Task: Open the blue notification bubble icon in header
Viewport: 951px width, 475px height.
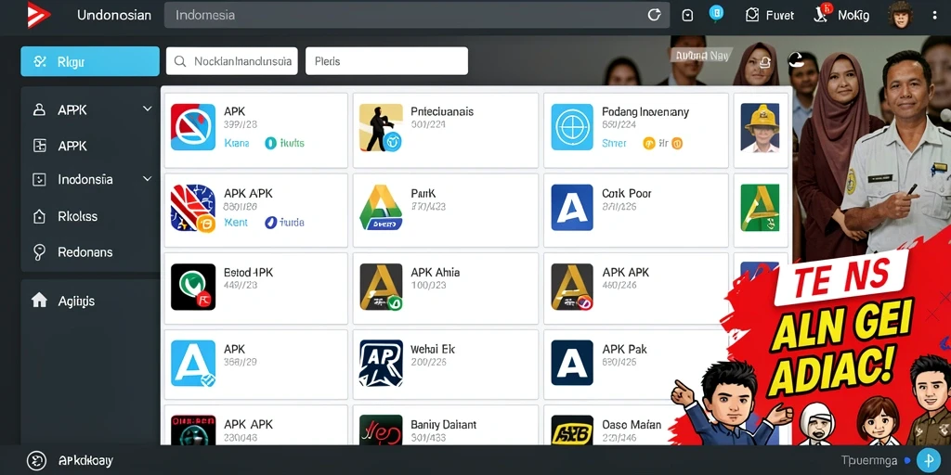Action: (716, 14)
